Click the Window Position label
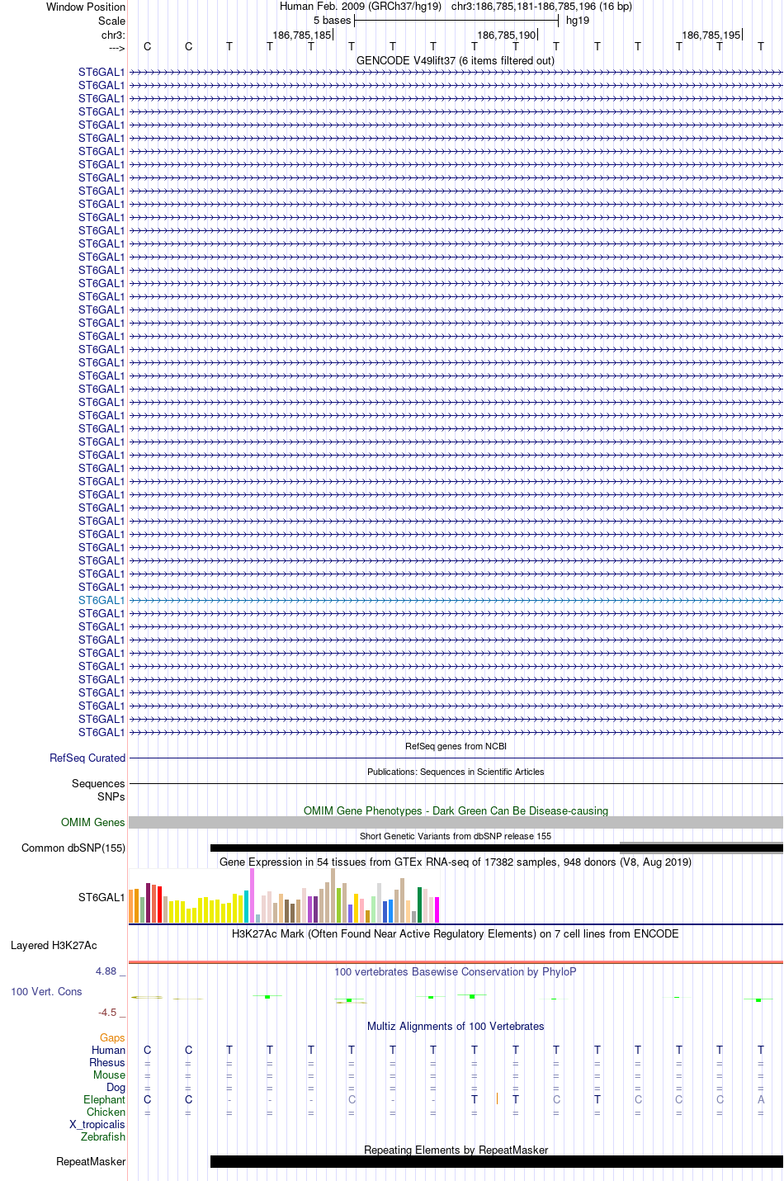Viewport: 784px width, 1181px height. click(x=86, y=7)
